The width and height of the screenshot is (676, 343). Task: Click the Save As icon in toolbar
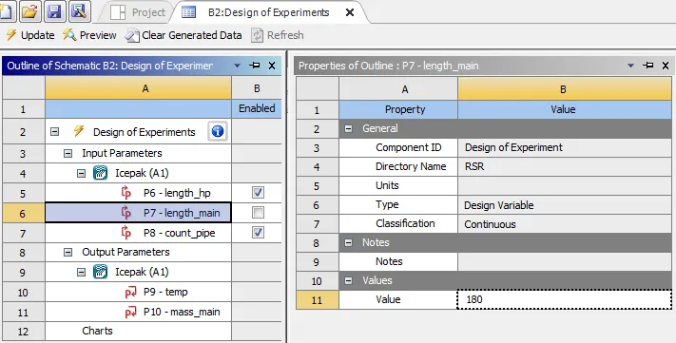[x=79, y=11]
